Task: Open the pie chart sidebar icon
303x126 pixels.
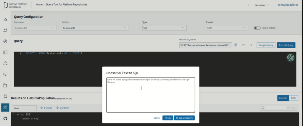Action: click(x=5, y=41)
